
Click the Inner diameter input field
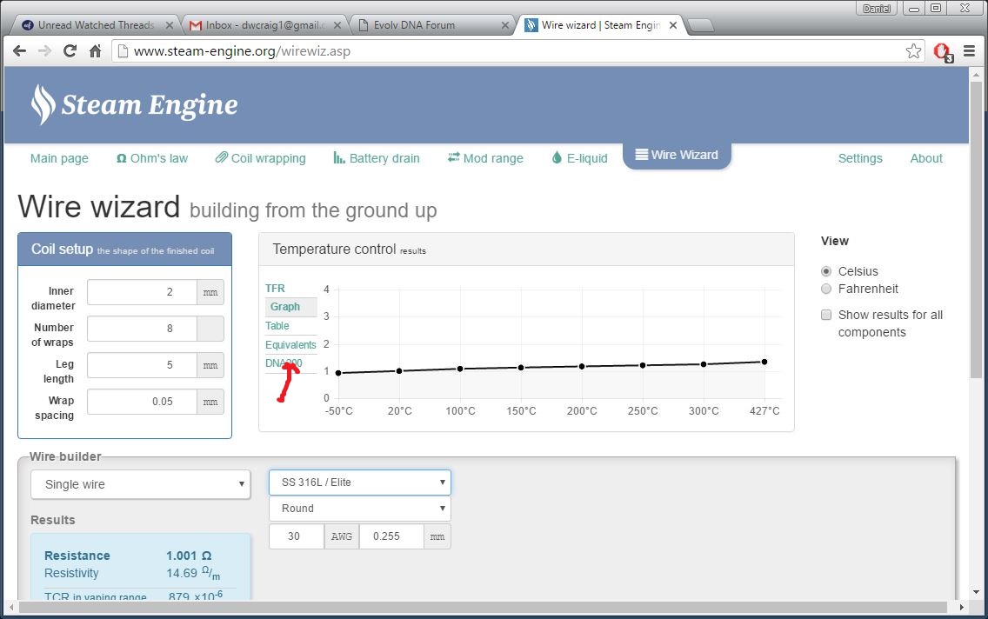142,292
